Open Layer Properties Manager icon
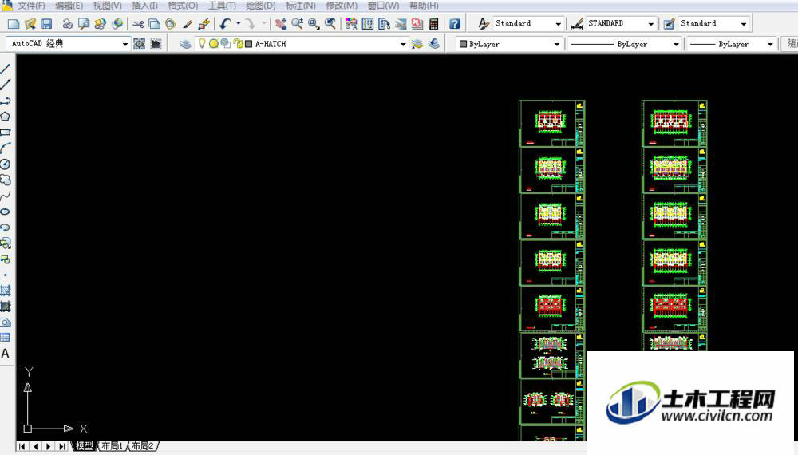Screen dimensions: 798x455 pyautogui.click(x=185, y=44)
